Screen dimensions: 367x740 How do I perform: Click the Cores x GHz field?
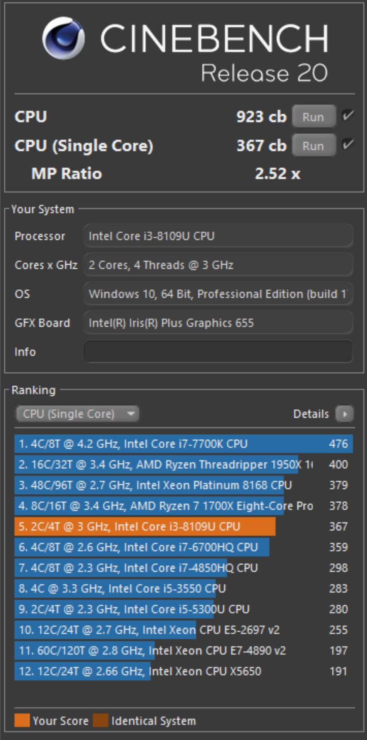coord(218,265)
